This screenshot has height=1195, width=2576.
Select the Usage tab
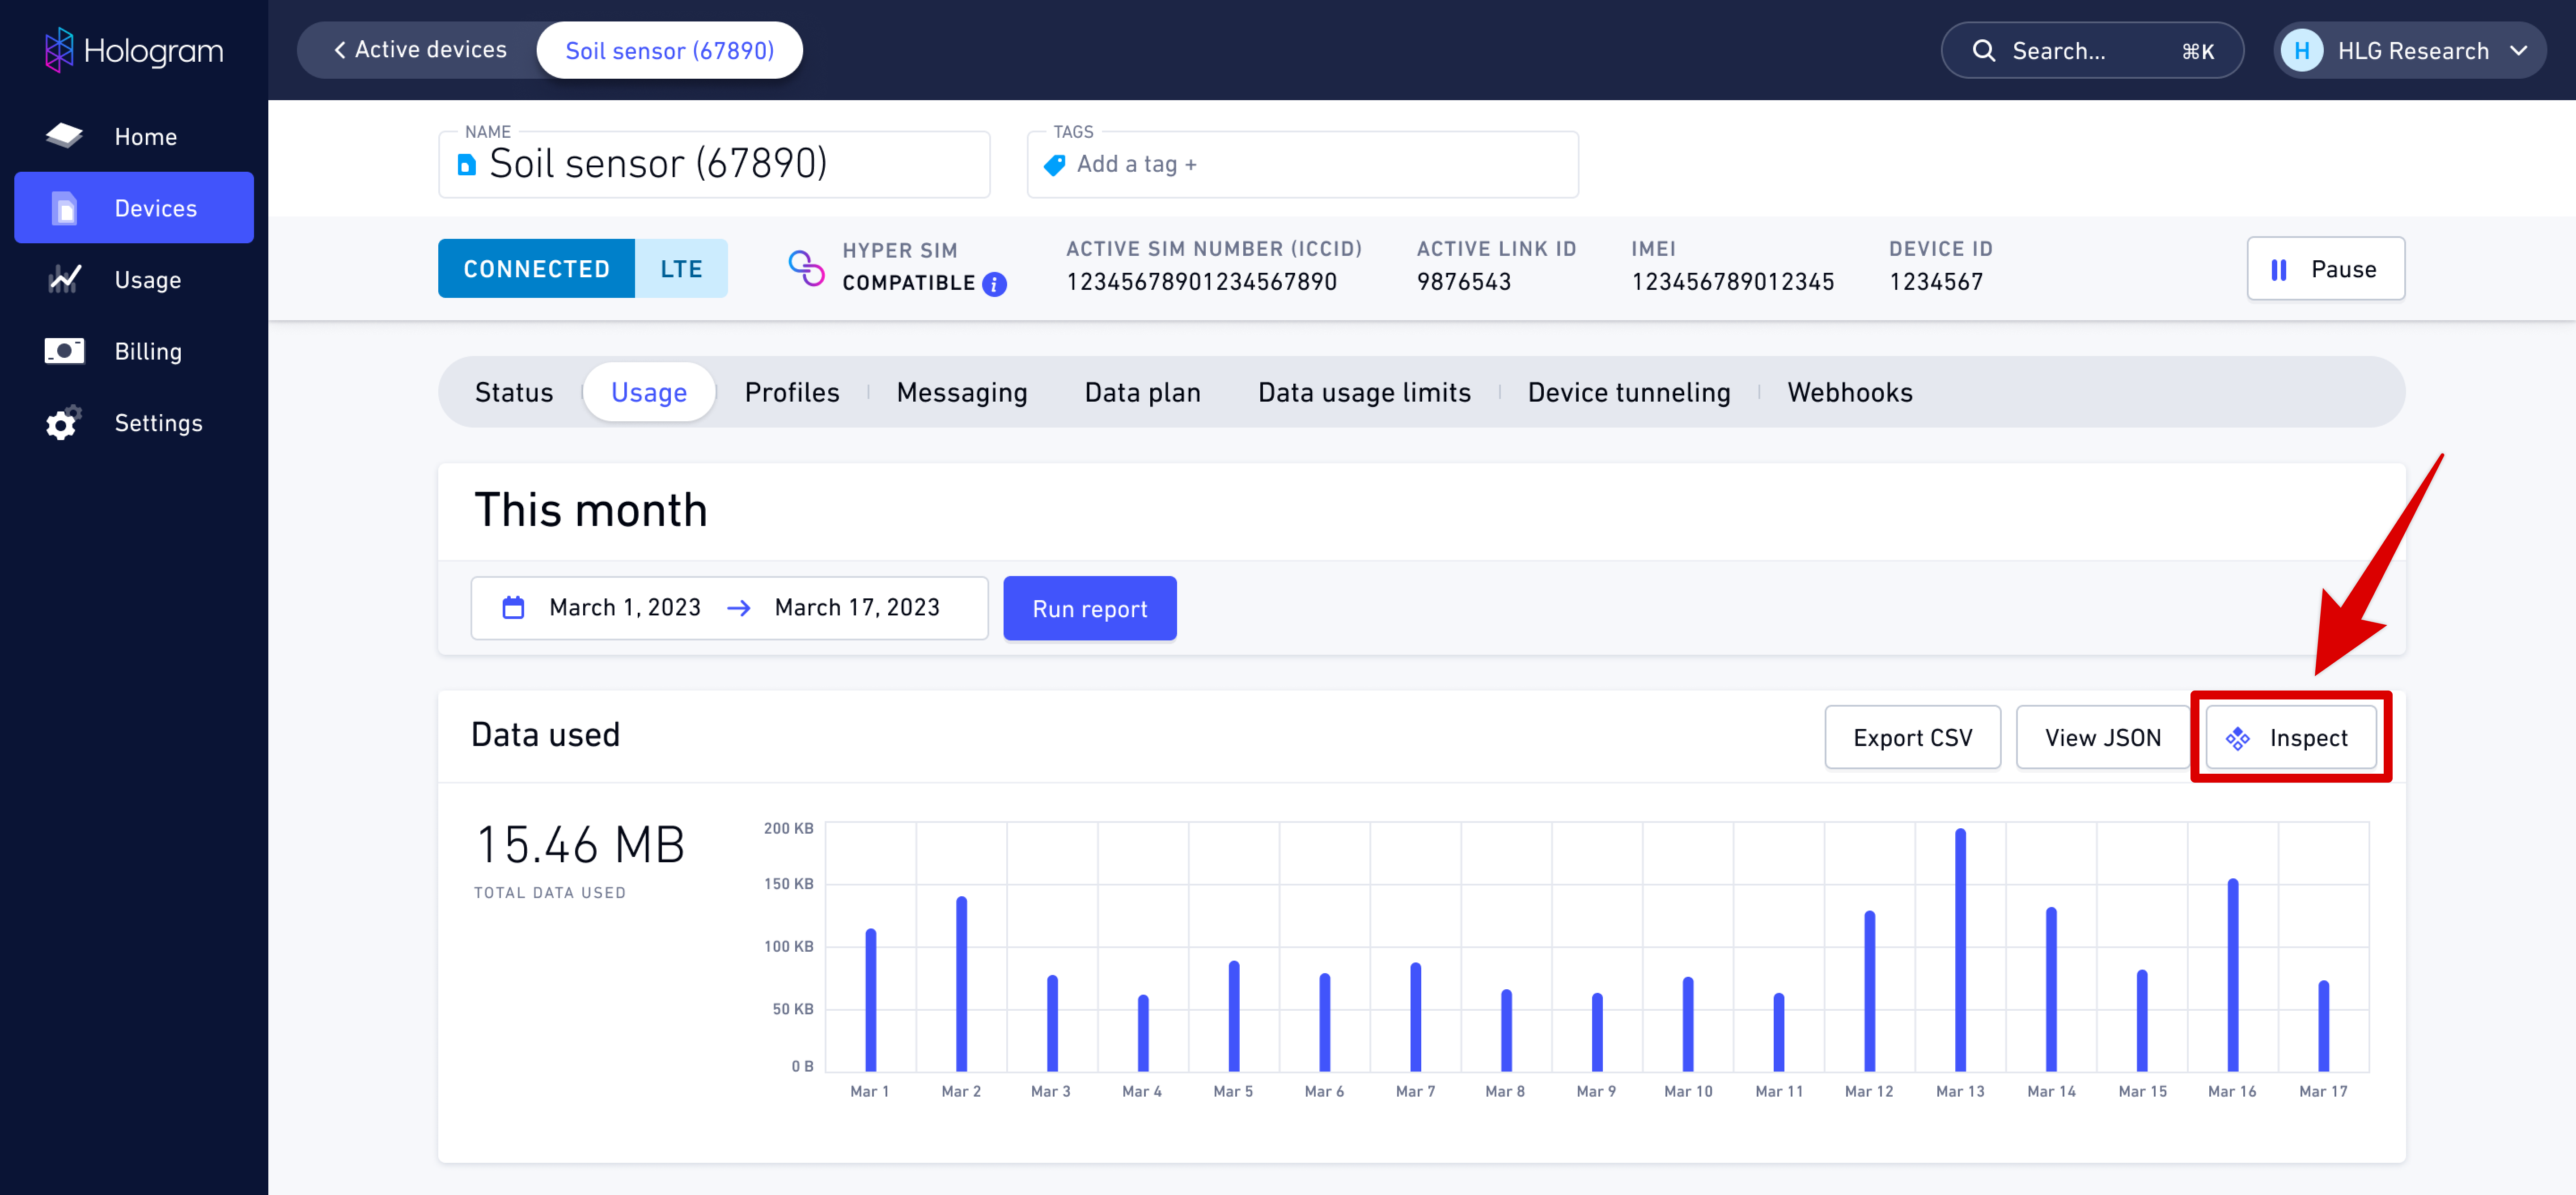tap(649, 392)
